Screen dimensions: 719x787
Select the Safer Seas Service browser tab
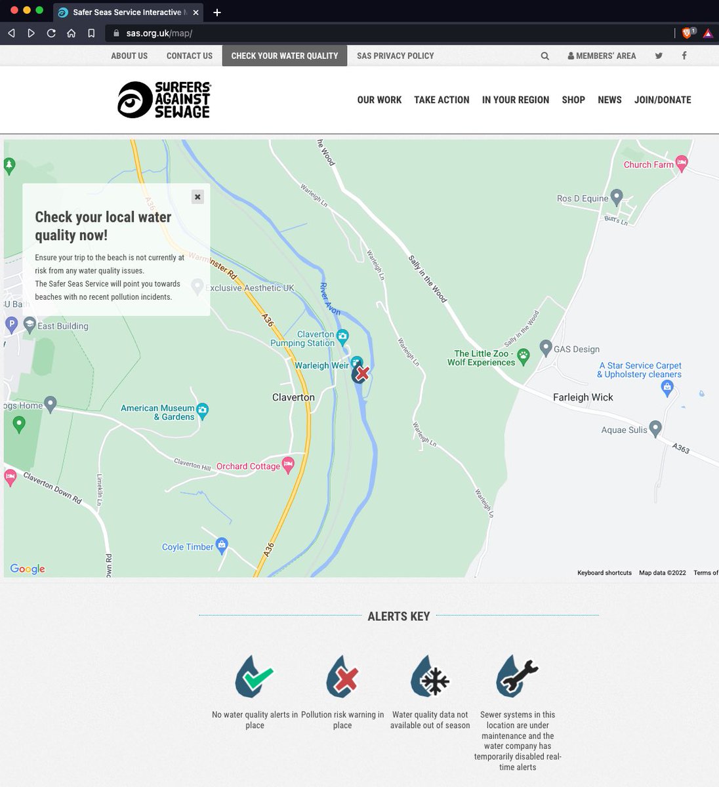(x=127, y=12)
